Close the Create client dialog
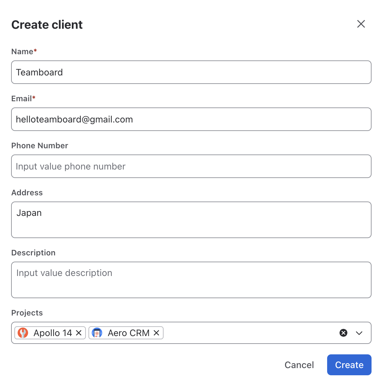Viewport: 381px width, 388px height. point(361,24)
